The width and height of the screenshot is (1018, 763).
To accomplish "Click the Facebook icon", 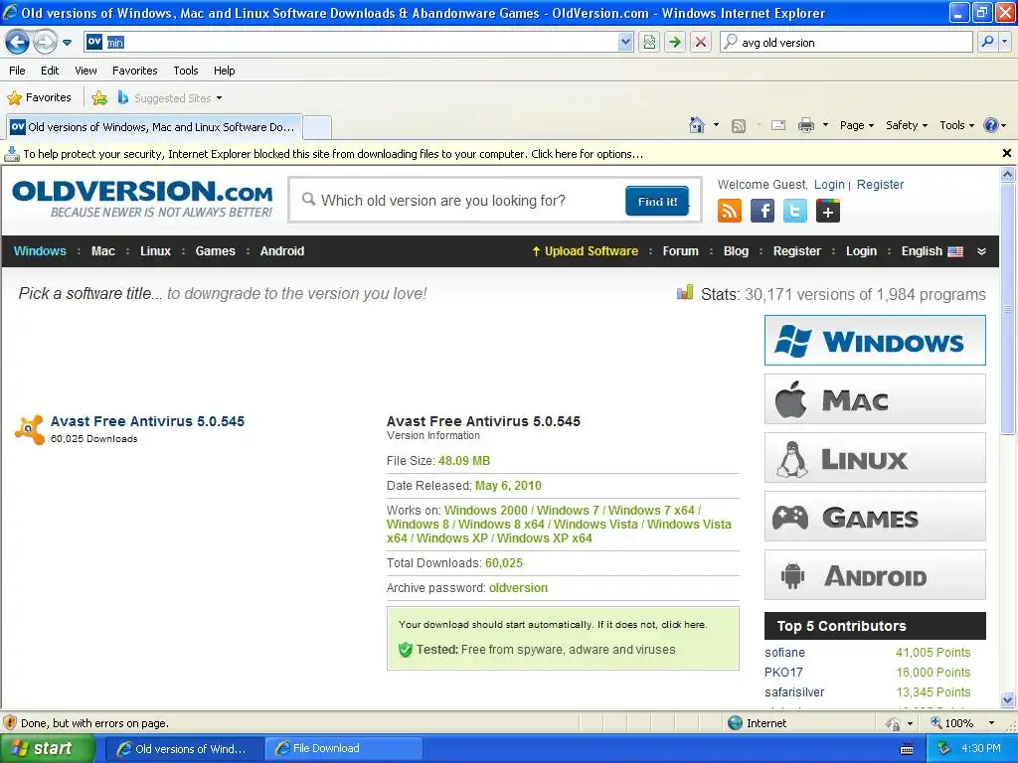I will point(763,211).
